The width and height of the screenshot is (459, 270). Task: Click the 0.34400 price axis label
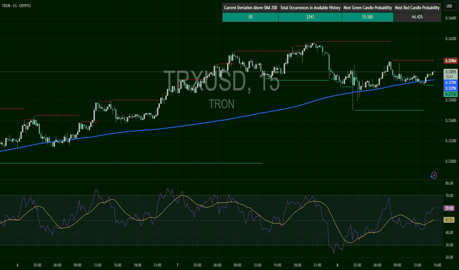[451, 18]
